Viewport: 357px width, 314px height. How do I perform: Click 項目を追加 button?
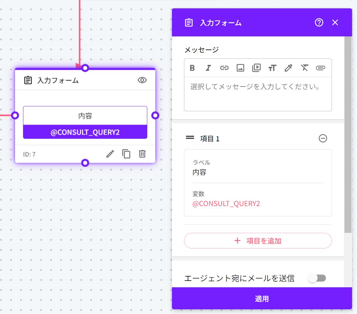258,241
